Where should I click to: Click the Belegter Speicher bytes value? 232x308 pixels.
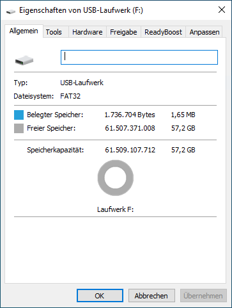(x=130, y=115)
